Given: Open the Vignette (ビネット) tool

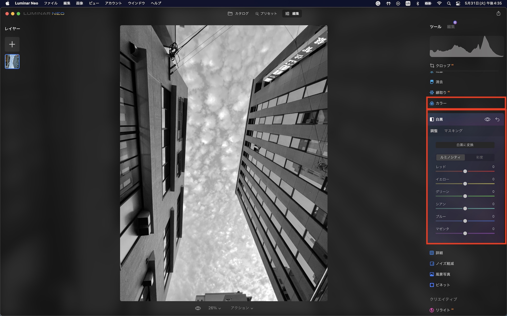Looking at the screenshot, I should point(443,285).
